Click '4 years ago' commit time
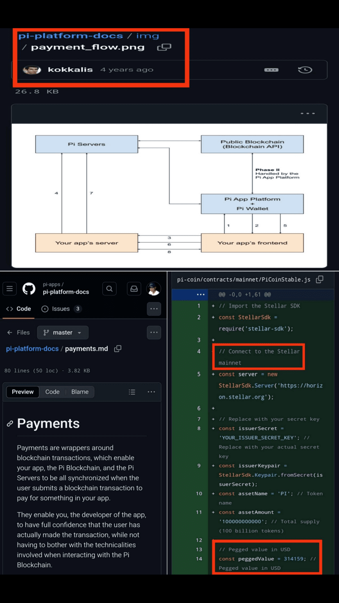 coord(127,70)
